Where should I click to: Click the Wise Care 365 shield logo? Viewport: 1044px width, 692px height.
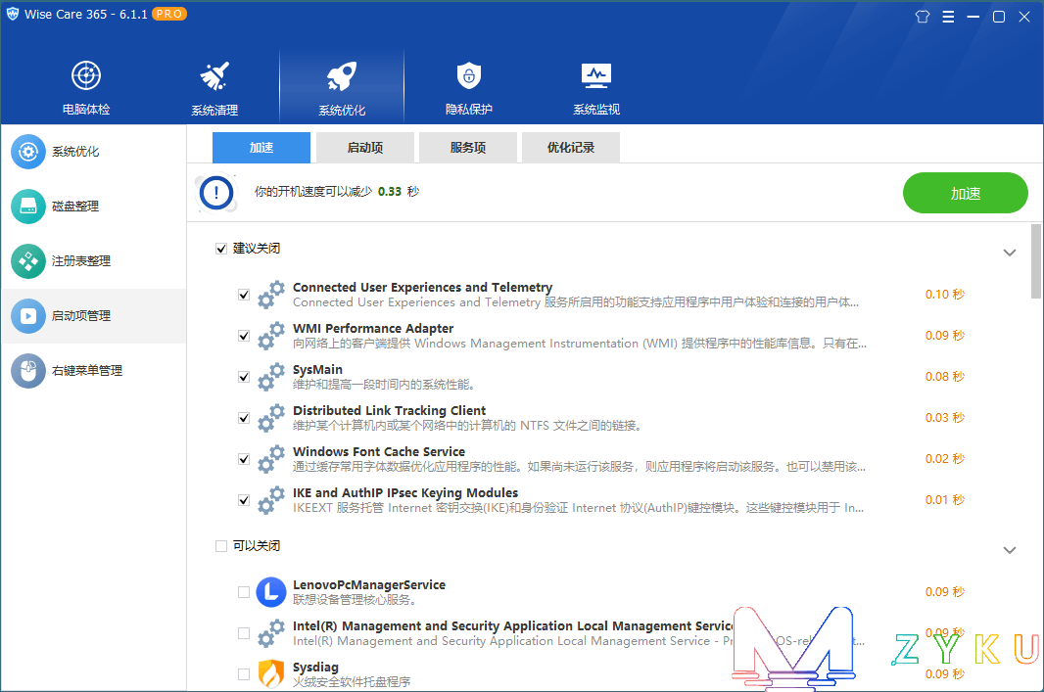tap(13, 14)
